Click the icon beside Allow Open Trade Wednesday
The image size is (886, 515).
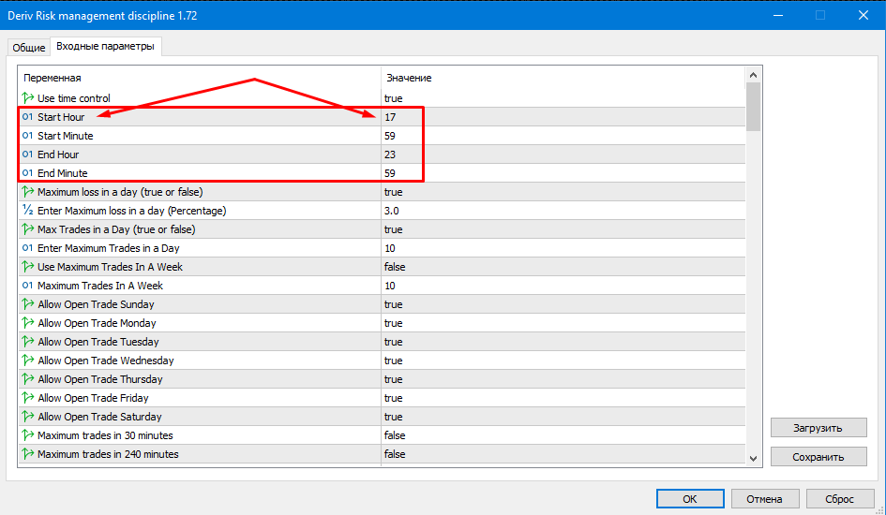click(28, 360)
